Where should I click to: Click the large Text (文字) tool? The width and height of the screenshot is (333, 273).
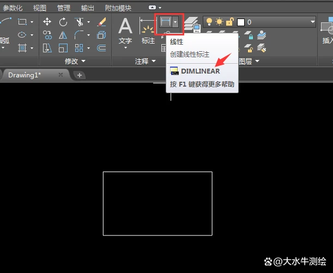pos(125,31)
